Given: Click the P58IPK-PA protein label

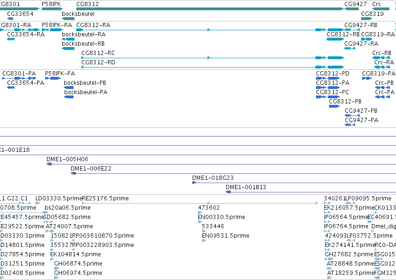Looking at the screenshot, I should (x=60, y=74).
